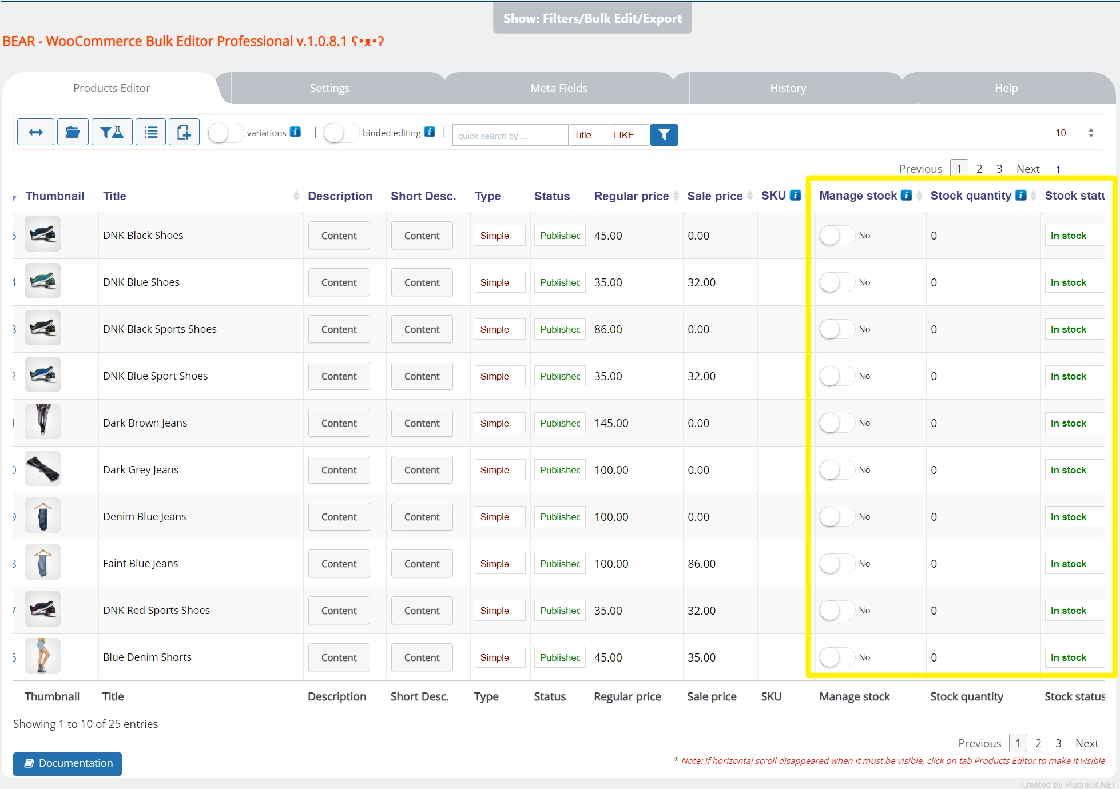This screenshot has width=1120, height=789.
Task: Click the Thumbnail column header
Action: click(55, 196)
